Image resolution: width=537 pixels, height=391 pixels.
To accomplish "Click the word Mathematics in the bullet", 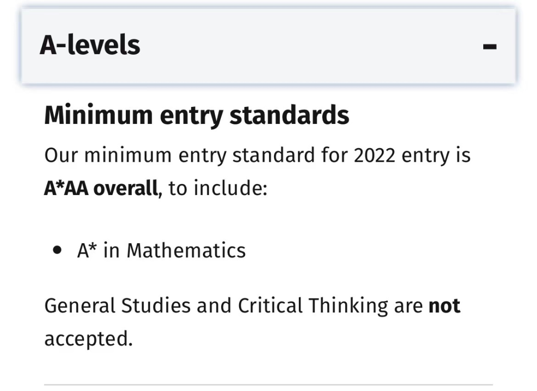I will pyautogui.click(x=186, y=250).
